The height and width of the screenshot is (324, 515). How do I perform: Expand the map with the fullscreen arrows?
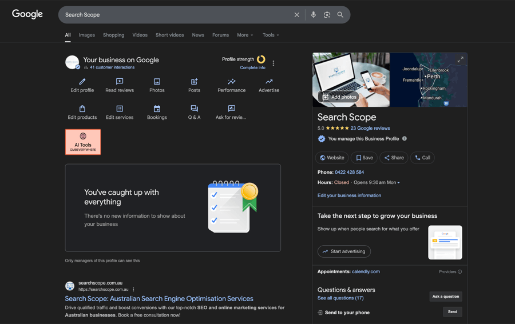pyautogui.click(x=461, y=59)
